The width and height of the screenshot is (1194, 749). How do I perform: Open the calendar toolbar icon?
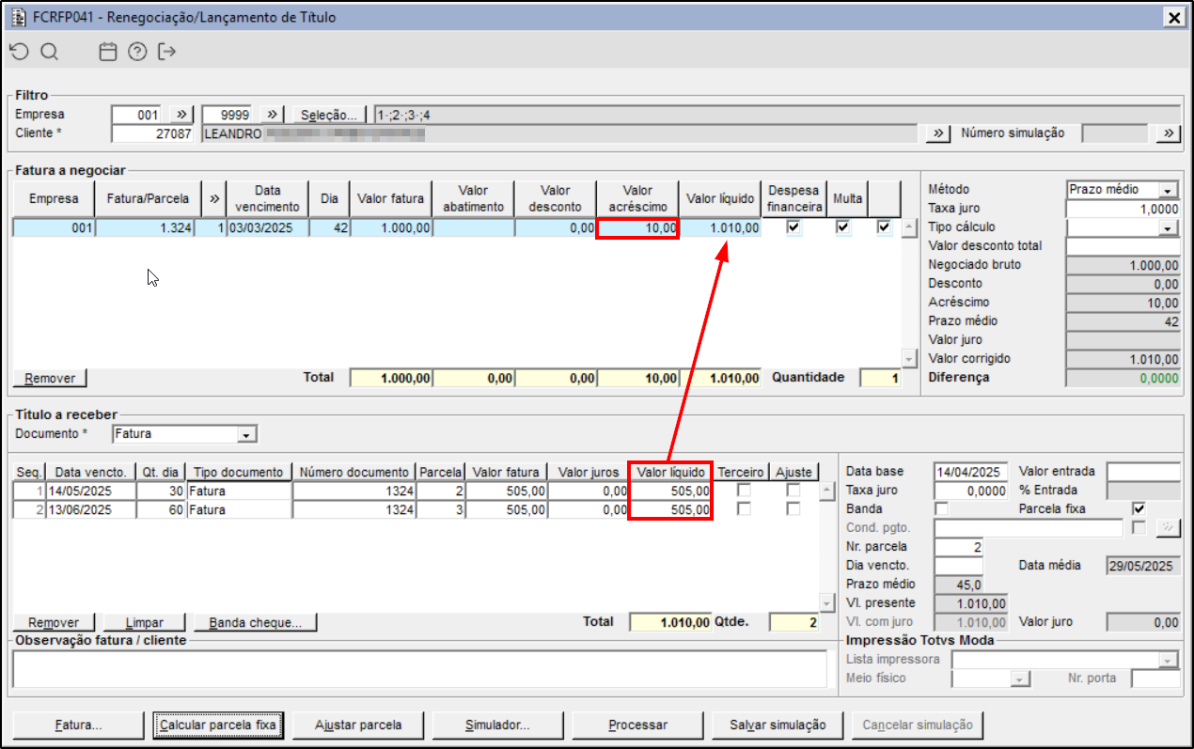coord(108,52)
